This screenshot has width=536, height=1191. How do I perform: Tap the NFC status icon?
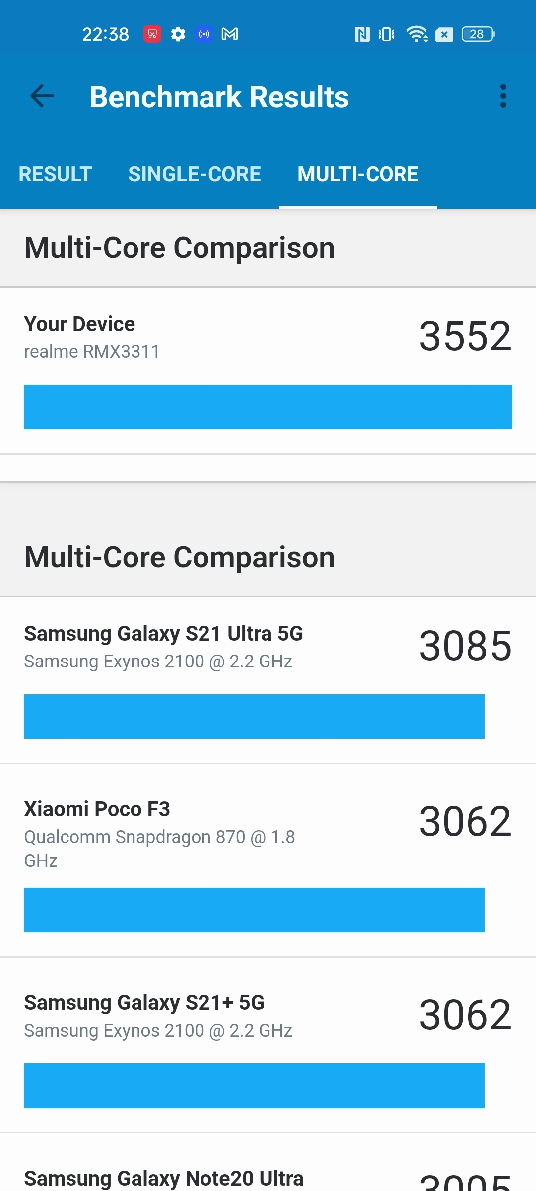point(362,34)
